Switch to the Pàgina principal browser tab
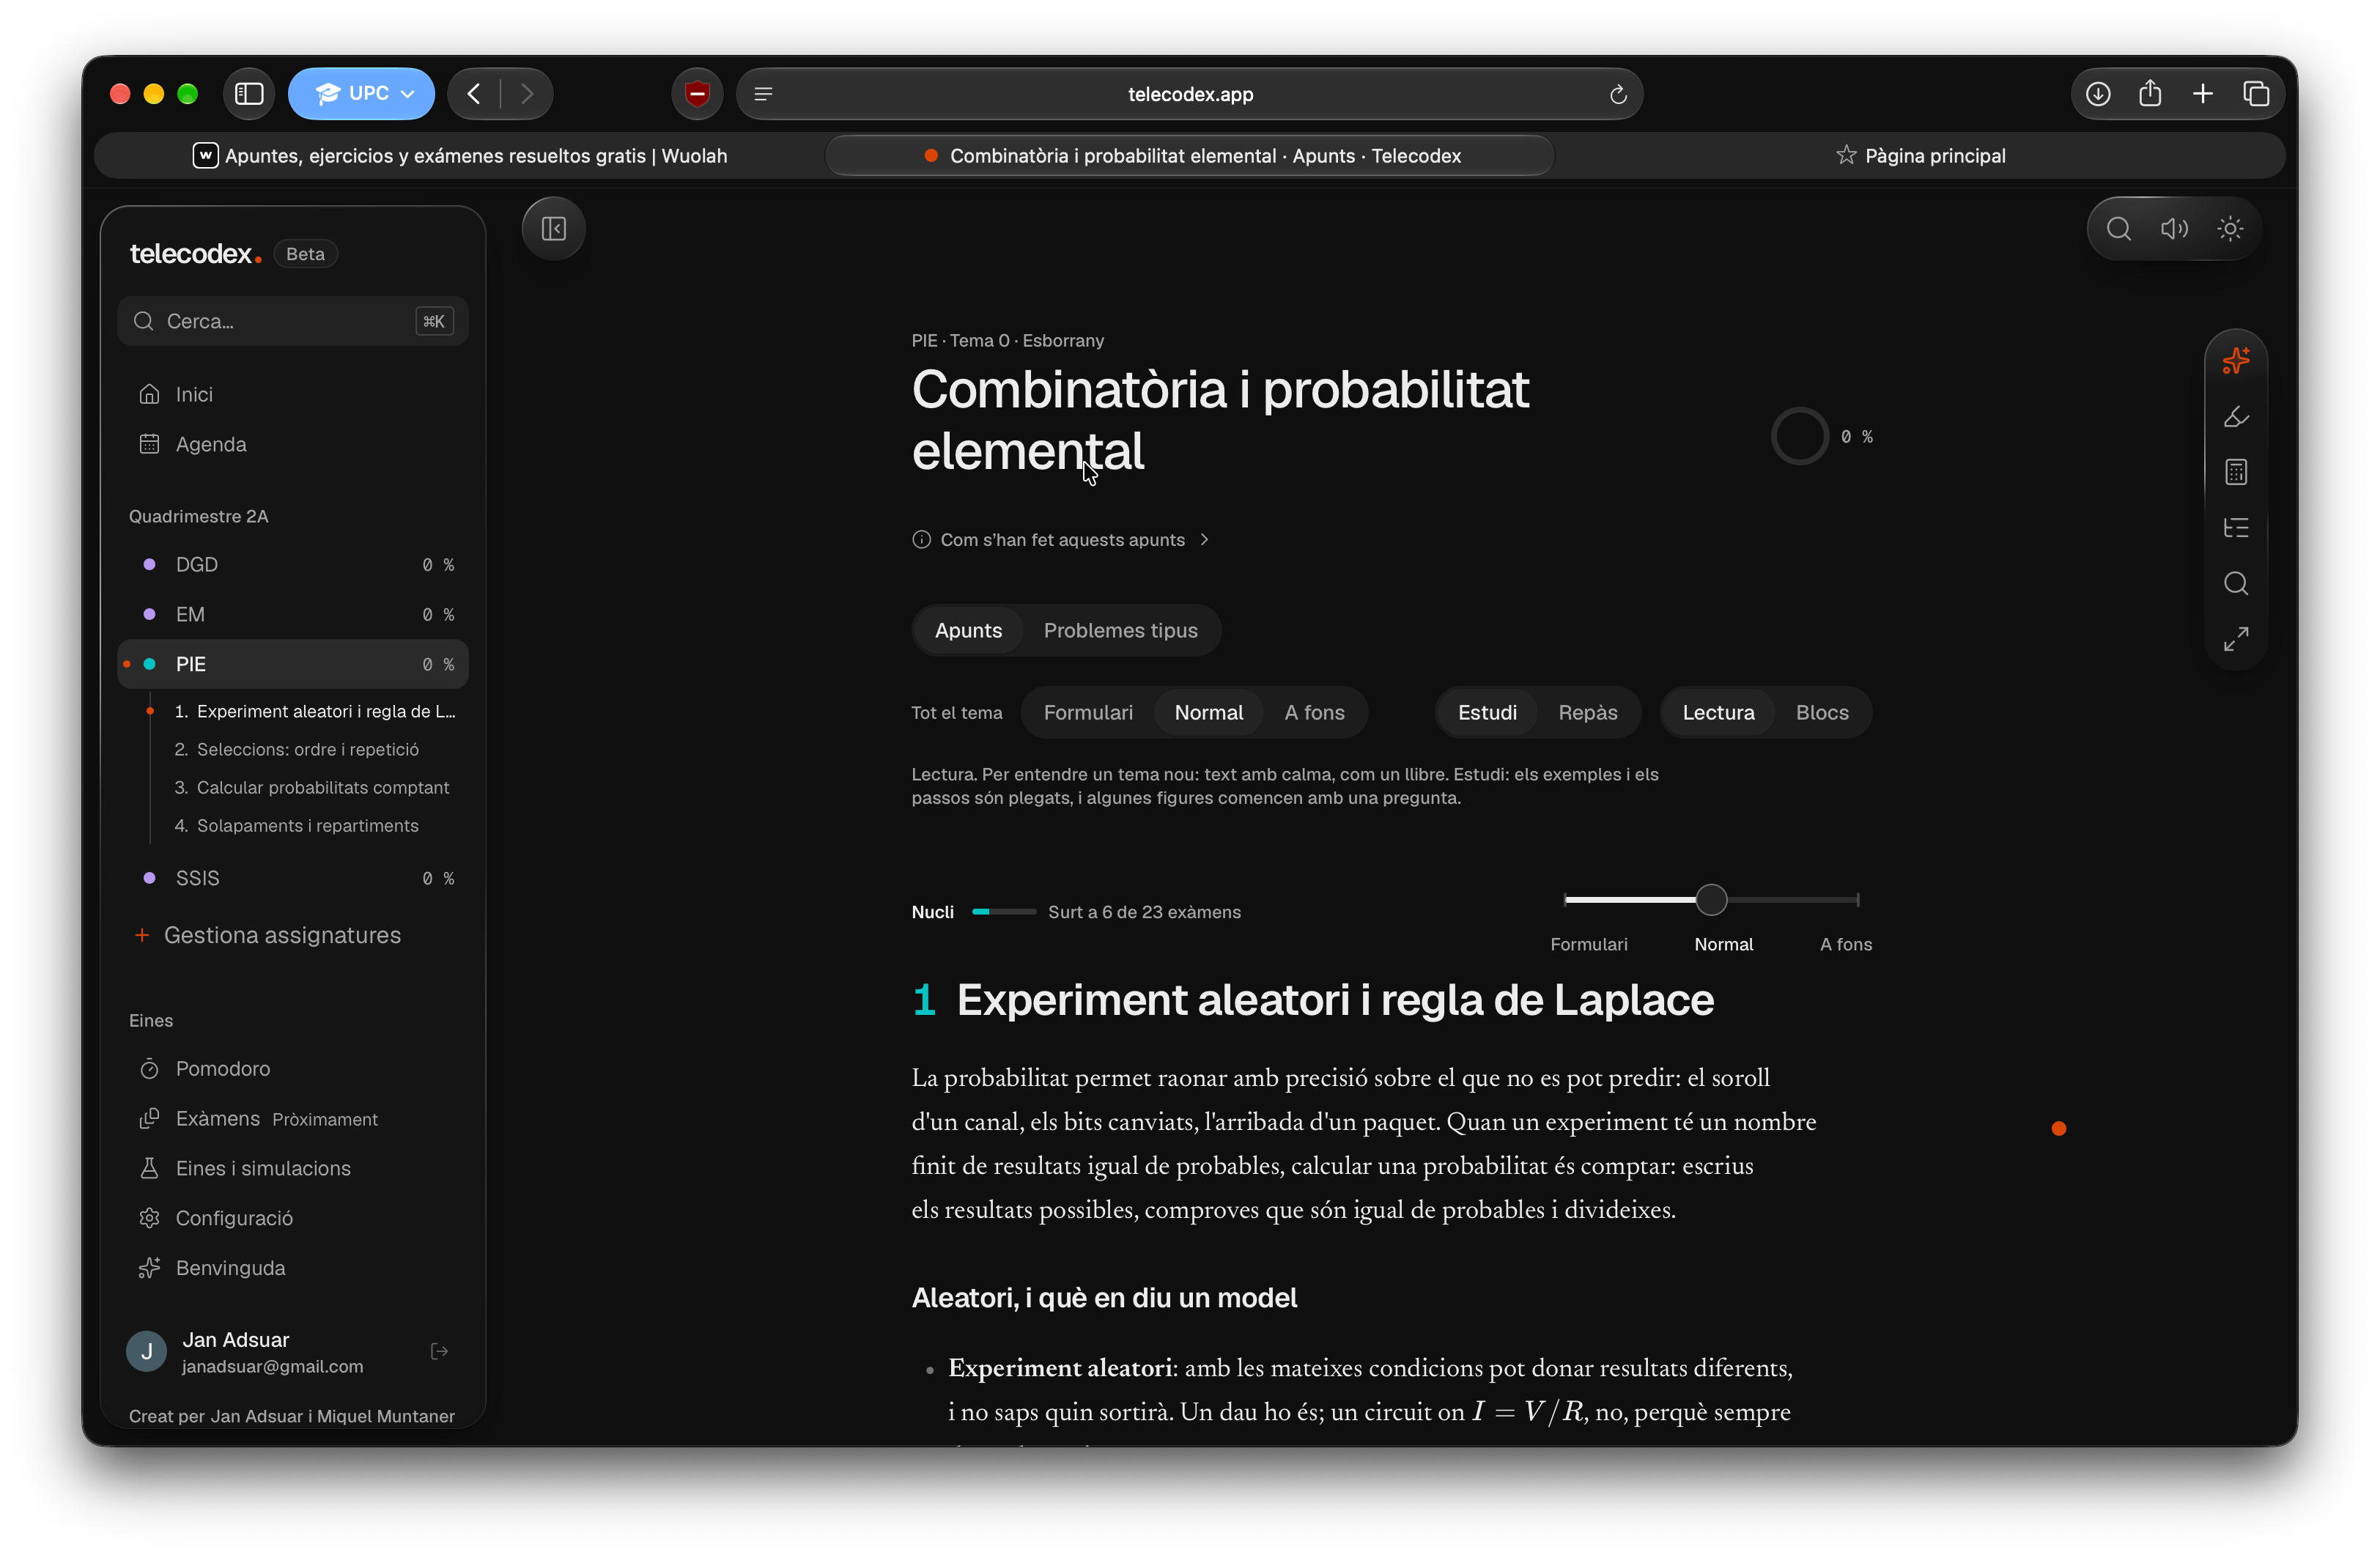This screenshot has width=2380, height=1555. (x=1920, y=156)
